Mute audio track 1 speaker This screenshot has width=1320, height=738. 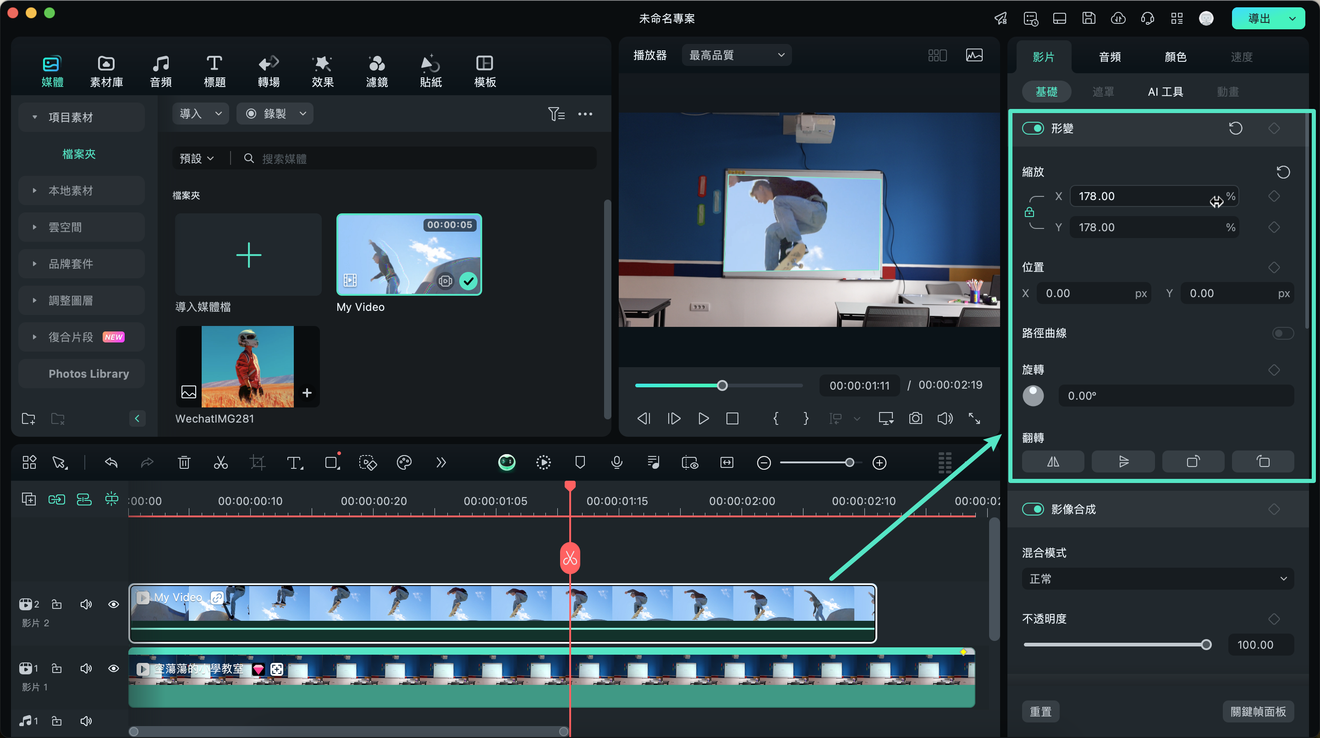point(86,721)
